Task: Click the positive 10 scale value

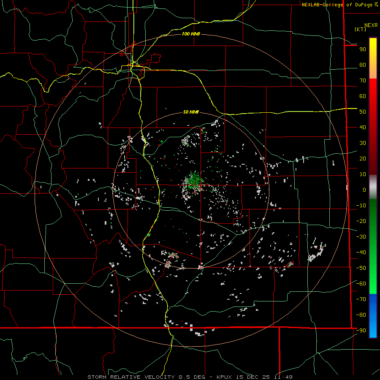Action: click(x=363, y=174)
